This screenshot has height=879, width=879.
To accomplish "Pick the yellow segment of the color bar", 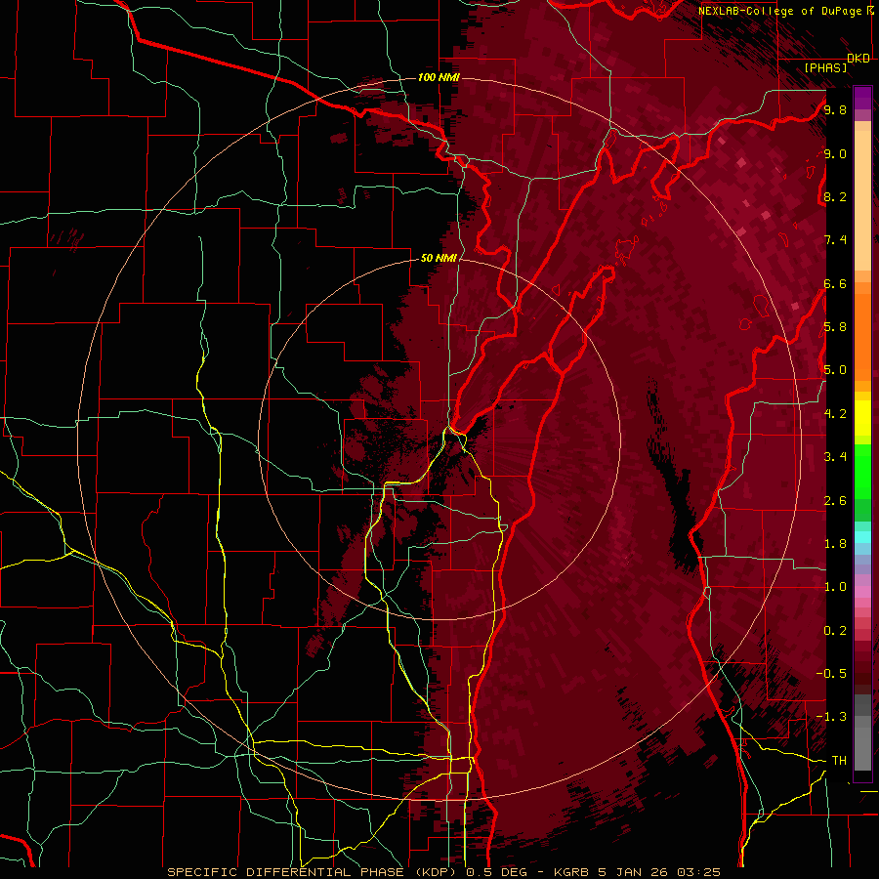I will [862, 418].
